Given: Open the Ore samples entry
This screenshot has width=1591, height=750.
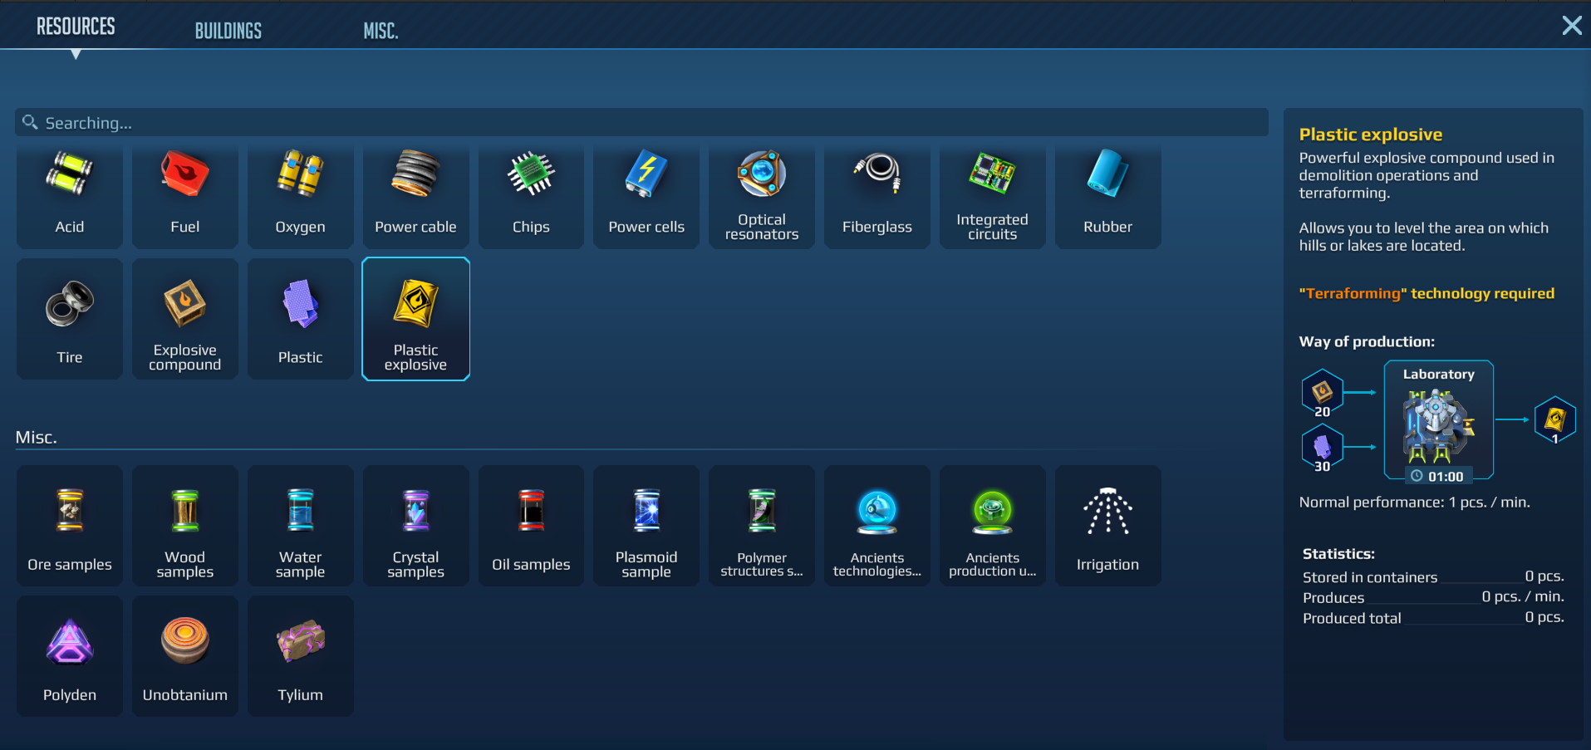Looking at the screenshot, I should tap(70, 526).
